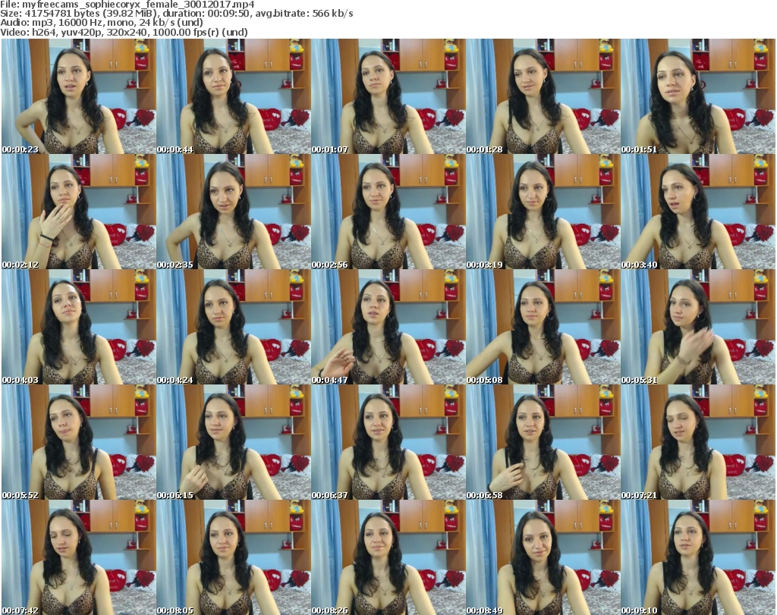The height and width of the screenshot is (615, 777).
Task: Open the frame stamped 00:02:56
Action: point(388,212)
